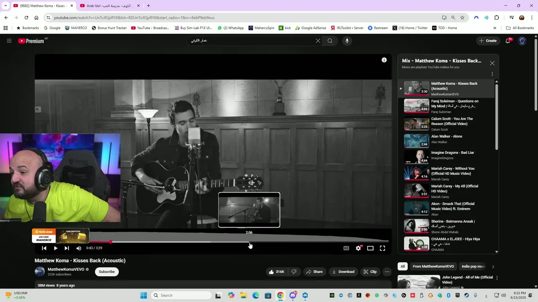Skip to previous video

pos(44,248)
